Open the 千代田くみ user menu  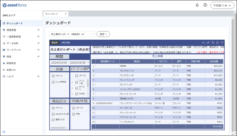pyautogui.click(x=222, y=5)
